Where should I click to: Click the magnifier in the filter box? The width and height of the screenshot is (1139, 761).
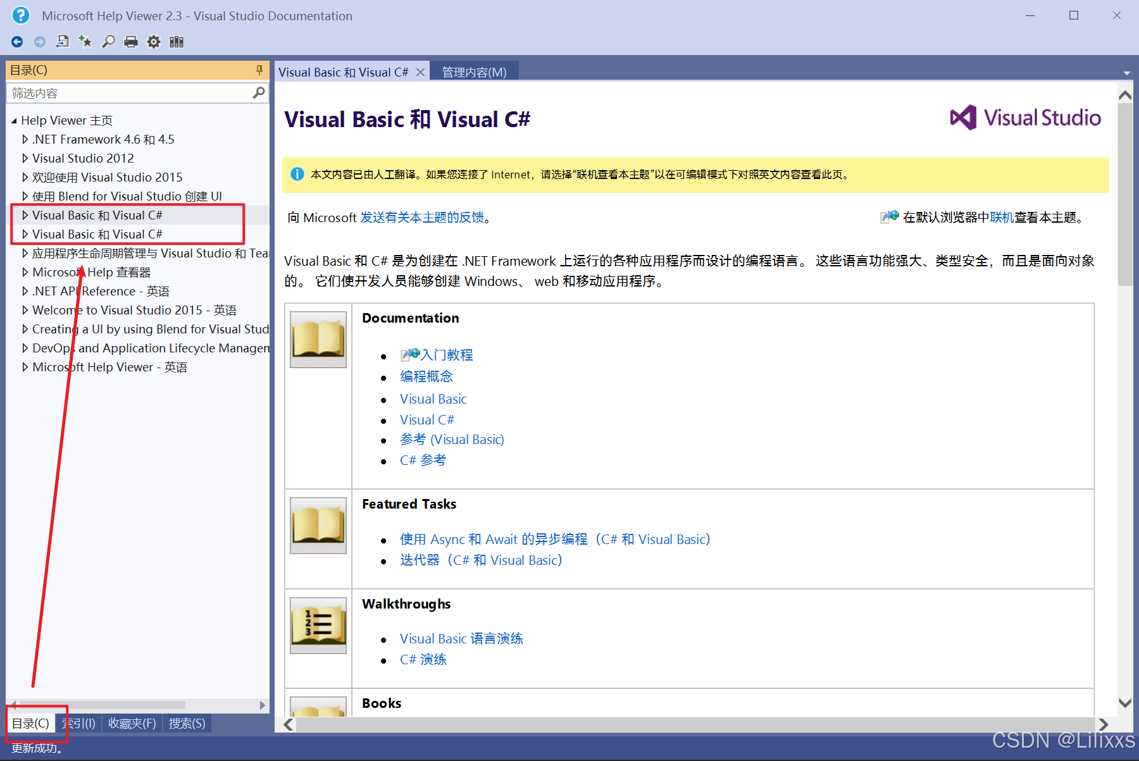258,93
